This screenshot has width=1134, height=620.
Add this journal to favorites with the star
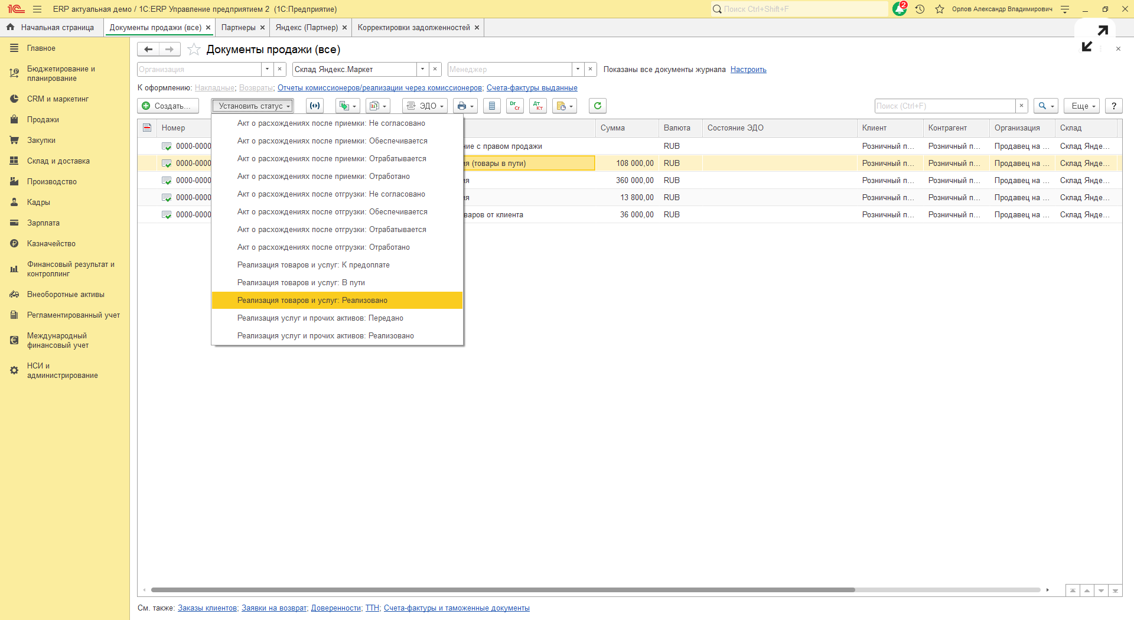coord(194,50)
